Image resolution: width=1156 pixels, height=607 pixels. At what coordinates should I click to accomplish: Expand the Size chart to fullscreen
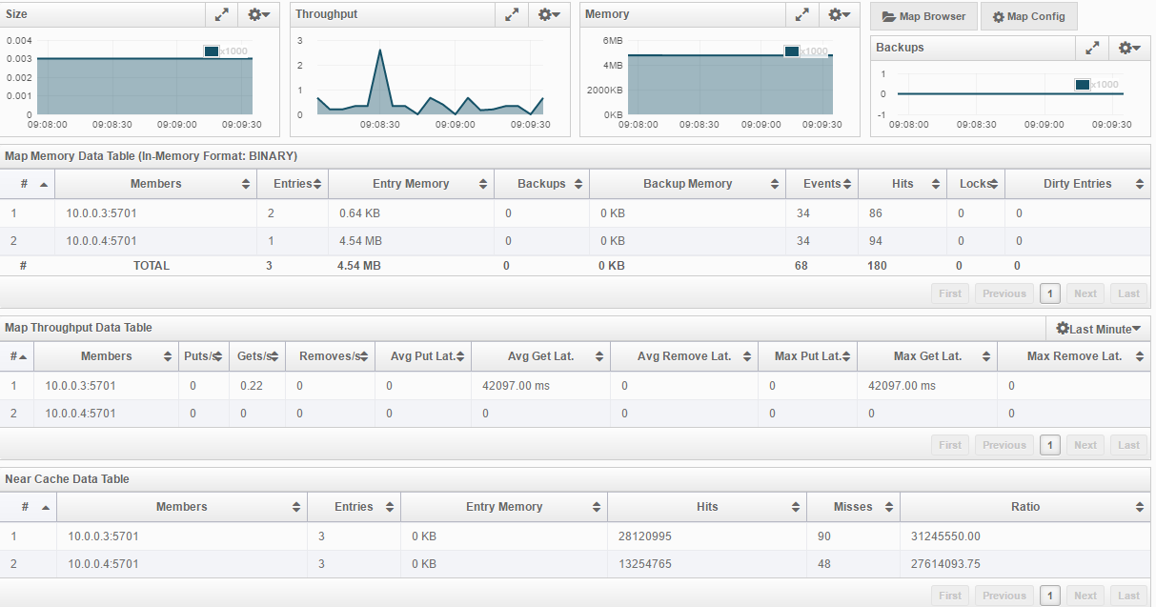(x=221, y=14)
